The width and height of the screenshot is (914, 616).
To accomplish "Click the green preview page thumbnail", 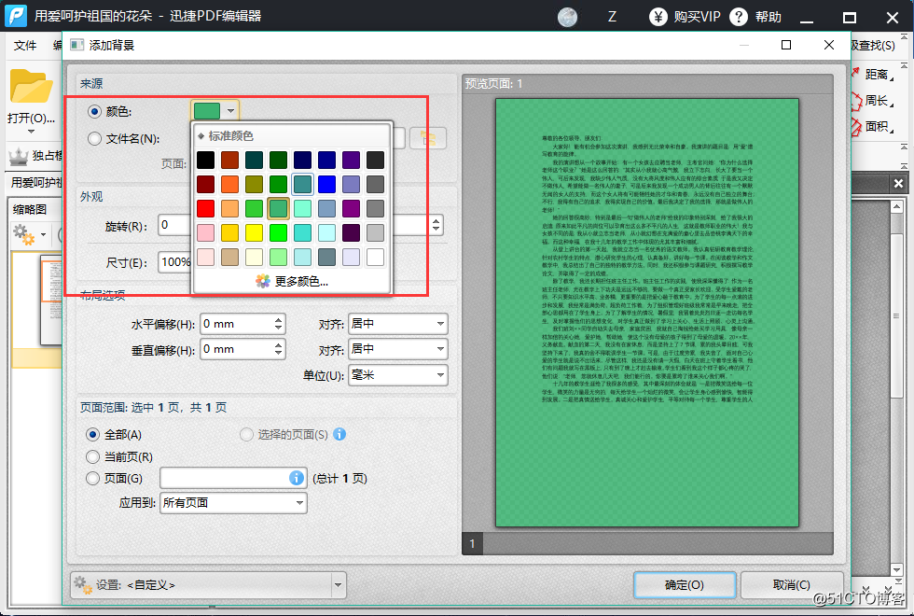I will pyautogui.click(x=647, y=313).
